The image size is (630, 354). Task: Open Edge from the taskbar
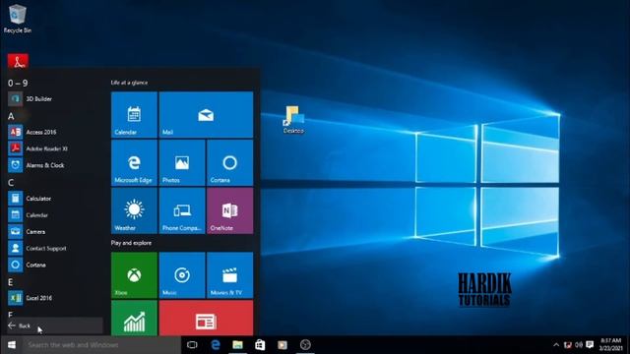tap(216, 345)
